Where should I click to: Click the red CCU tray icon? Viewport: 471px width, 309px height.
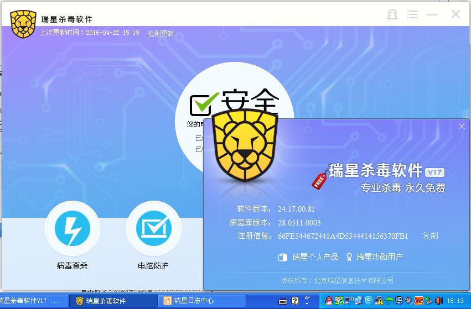(419, 301)
